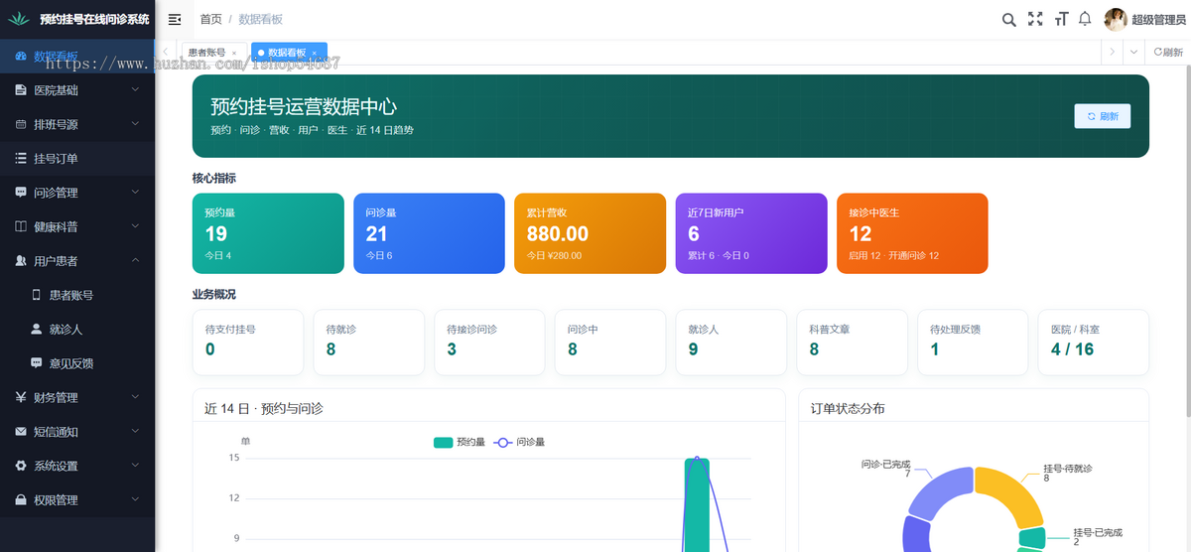Close the 患者账号 tab
The height and width of the screenshot is (552, 1191).
pyautogui.click(x=234, y=53)
